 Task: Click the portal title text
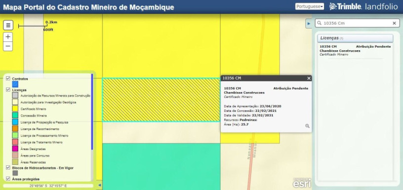point(88,7)
